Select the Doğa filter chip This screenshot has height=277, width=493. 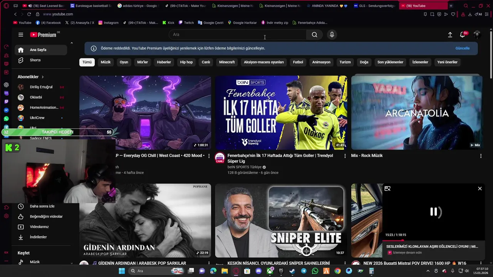(364, 62)
